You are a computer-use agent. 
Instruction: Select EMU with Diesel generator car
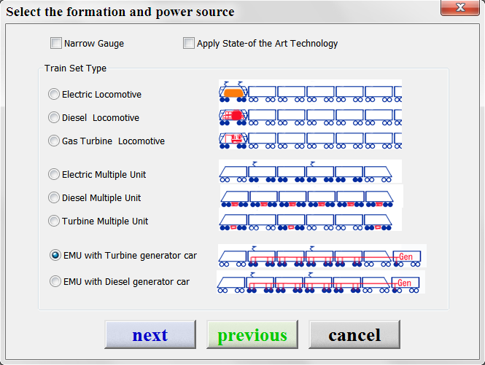pyautogui.click(x=55, y=281)
